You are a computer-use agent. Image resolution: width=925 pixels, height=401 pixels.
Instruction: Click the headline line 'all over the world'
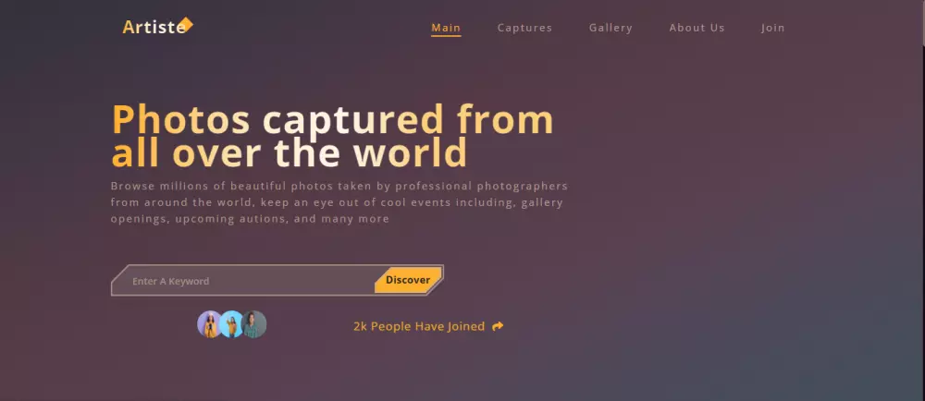[x=289, y=152]
